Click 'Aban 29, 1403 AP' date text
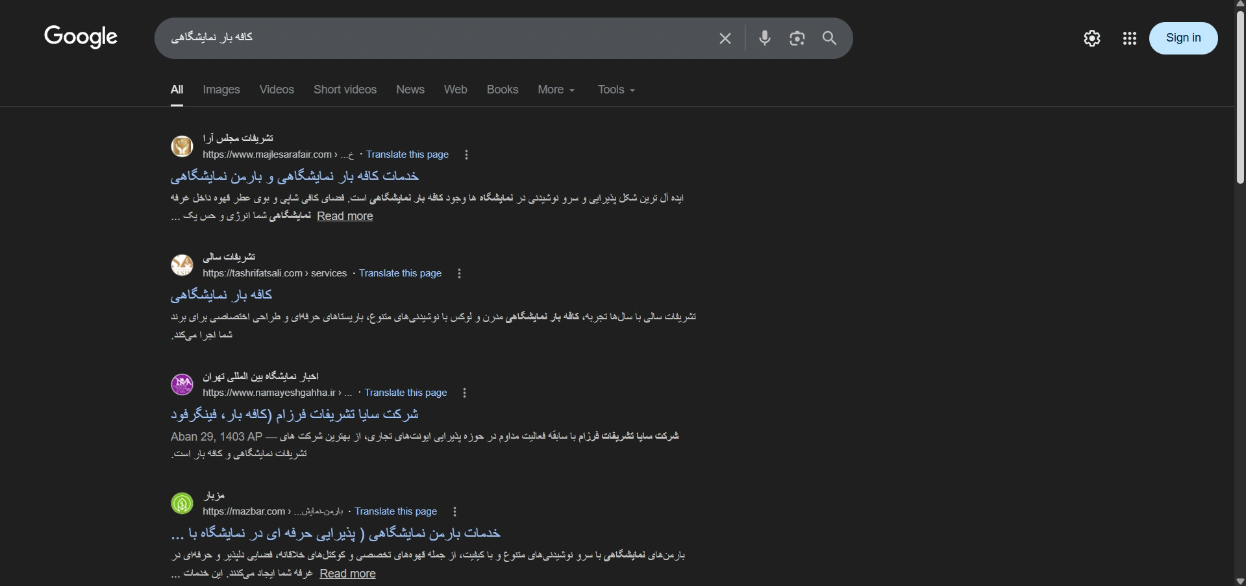 pyautogui.click(x=216, y=437)
